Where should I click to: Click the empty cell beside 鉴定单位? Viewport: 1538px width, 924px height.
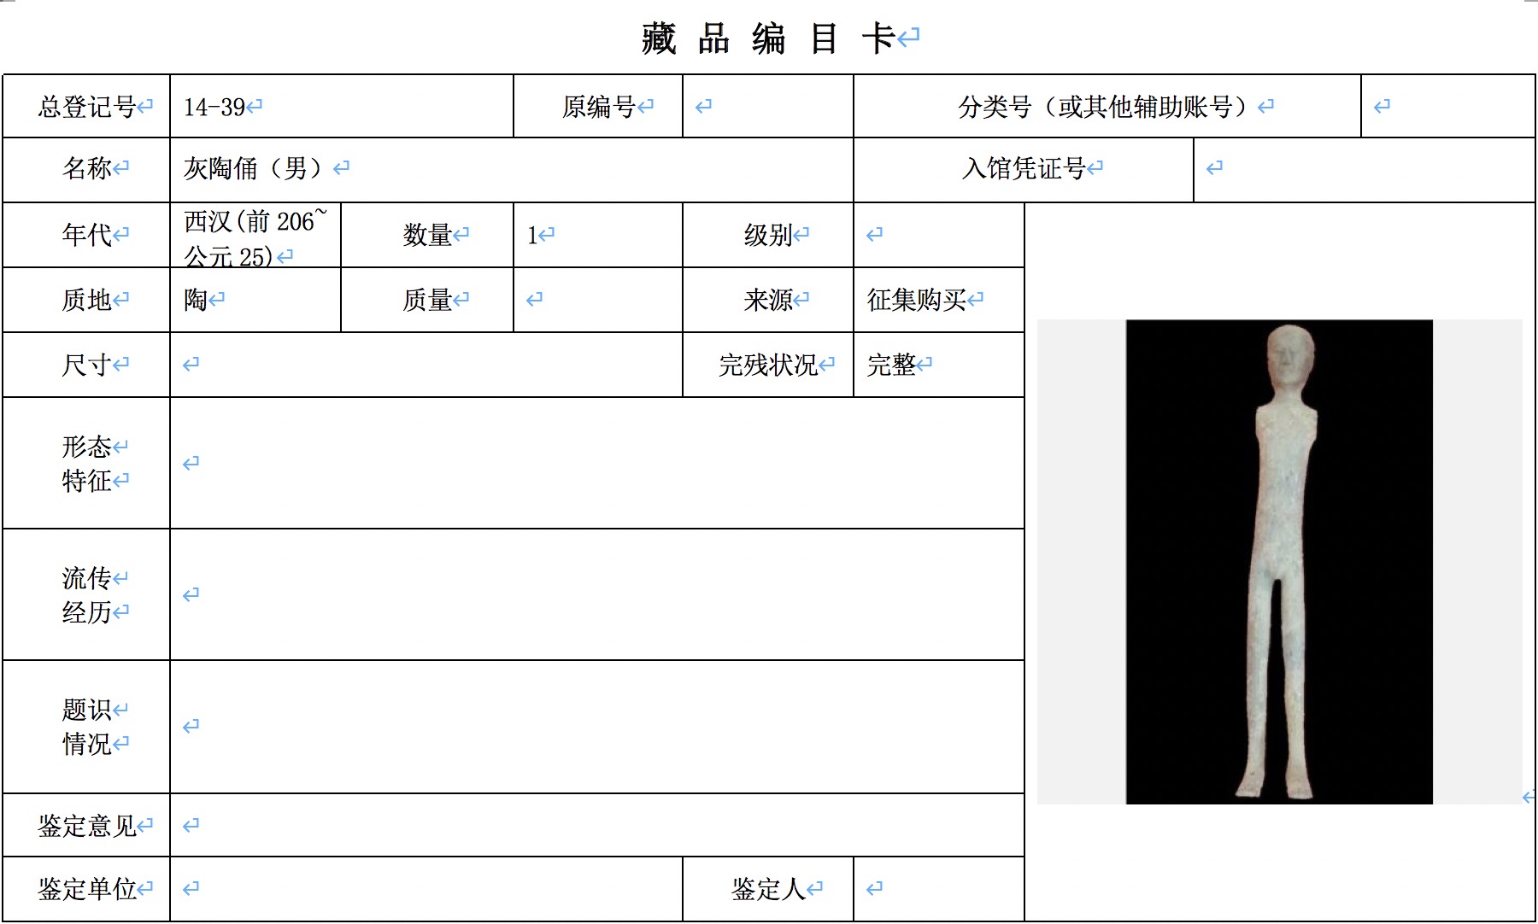tap(426, 889)
